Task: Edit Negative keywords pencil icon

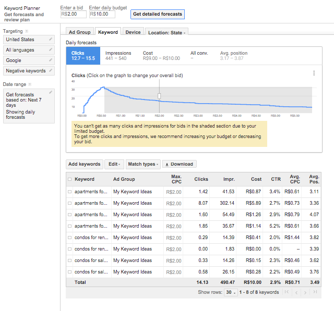Action: 51,70
